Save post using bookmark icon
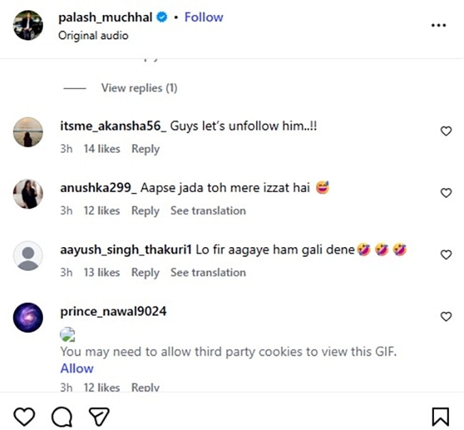Image resolution: width=464 pixels, height=430 pixels. coord(440,416)
